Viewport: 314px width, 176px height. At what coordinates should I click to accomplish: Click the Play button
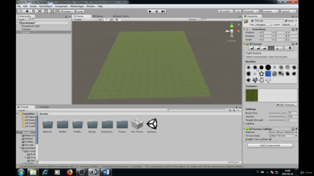coord(150,11)
